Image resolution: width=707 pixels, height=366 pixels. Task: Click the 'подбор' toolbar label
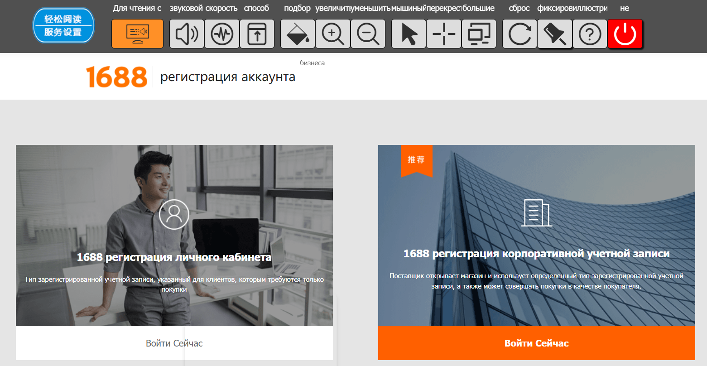click(298, 8)
